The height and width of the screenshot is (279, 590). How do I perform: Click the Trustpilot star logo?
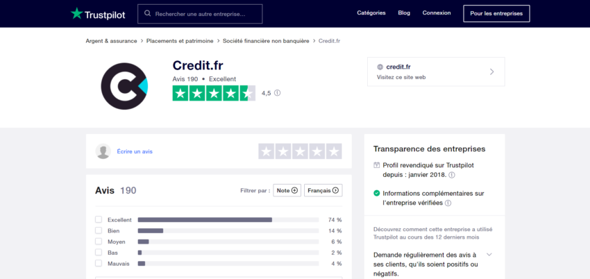(x=77, y=14)
